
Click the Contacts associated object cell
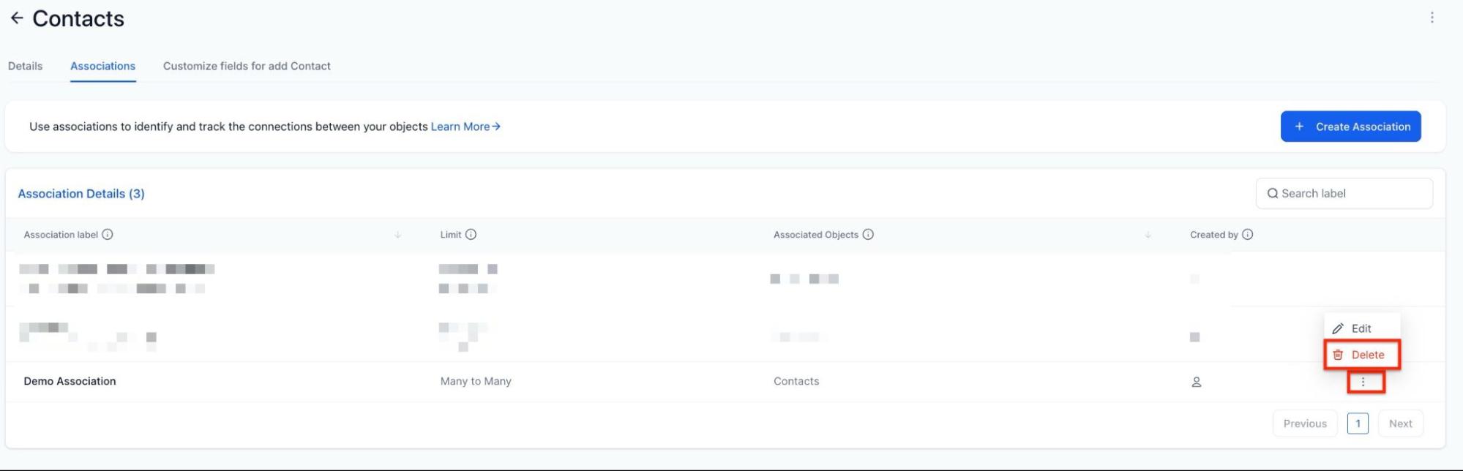point(796,381)
